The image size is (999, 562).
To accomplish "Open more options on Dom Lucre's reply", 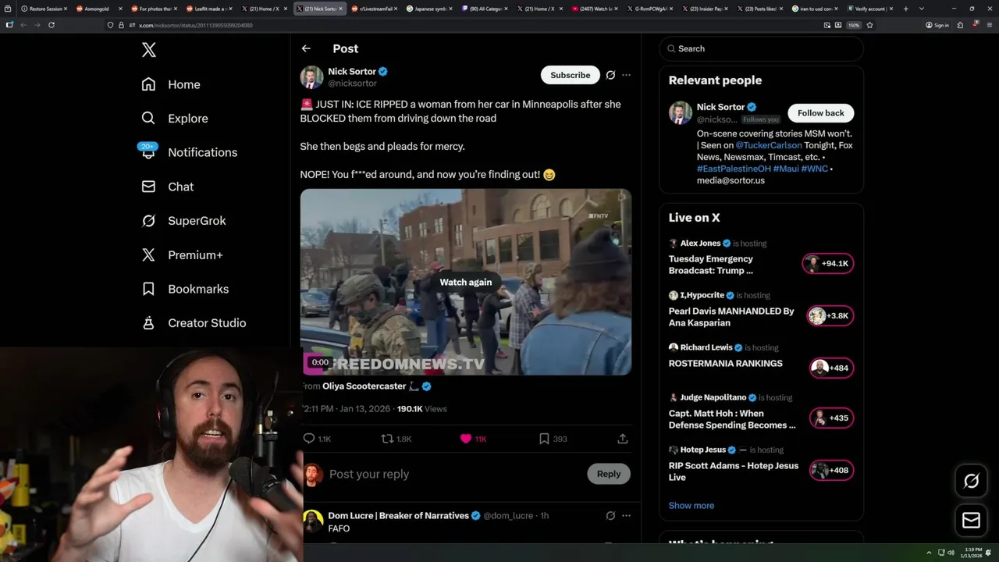I will click(x=626, y=515).
